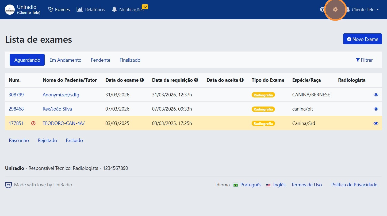387x216 pixels.
Task: Click the eye icon on Rex/João Silva's row
Action: coord(376,109)
